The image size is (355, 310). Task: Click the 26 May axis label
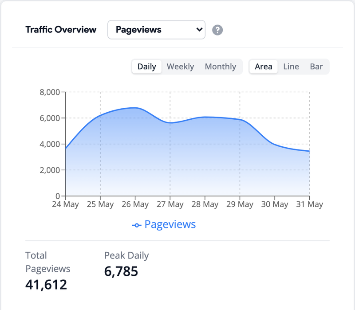(x=135, y=204)
